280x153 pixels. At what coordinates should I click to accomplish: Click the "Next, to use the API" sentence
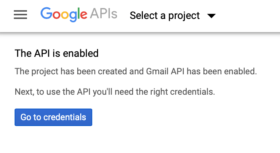(x=115, y=91)
